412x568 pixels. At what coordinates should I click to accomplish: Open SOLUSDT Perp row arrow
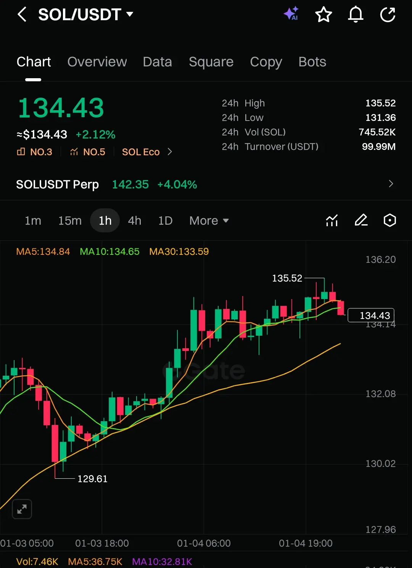[391, 184]
